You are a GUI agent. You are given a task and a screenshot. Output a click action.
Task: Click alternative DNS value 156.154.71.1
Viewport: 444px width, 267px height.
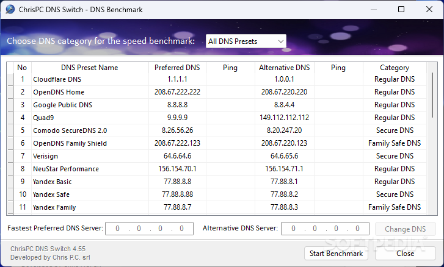tap(285, 169)
